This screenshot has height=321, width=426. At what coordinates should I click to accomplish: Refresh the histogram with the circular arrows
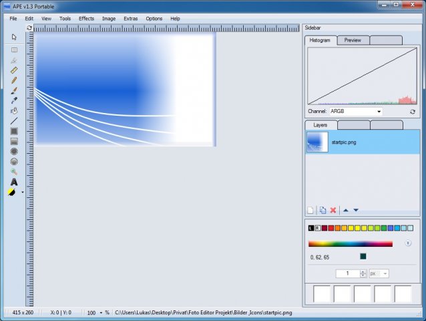pos(413,112)
